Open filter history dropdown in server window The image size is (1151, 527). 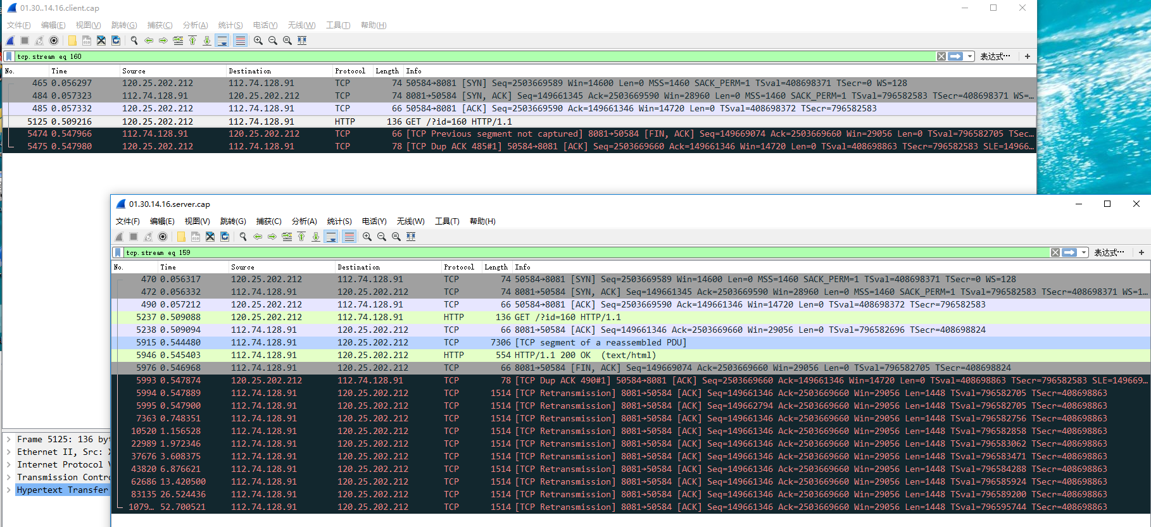pyautogui.click(x=1084, y=252)
